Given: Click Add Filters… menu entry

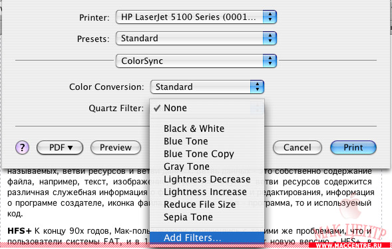Looking at the screenshot, I should 207,238.
